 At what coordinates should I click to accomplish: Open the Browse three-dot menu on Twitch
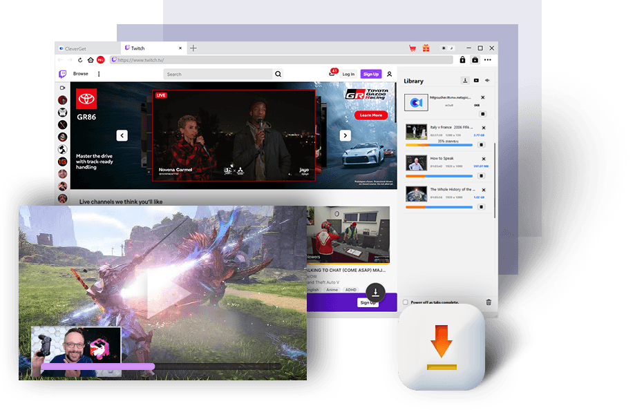click(98, 74)
